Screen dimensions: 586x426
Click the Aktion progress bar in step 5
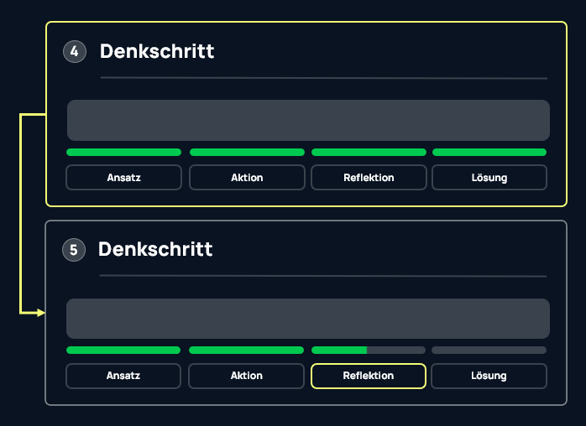[246, 350]
